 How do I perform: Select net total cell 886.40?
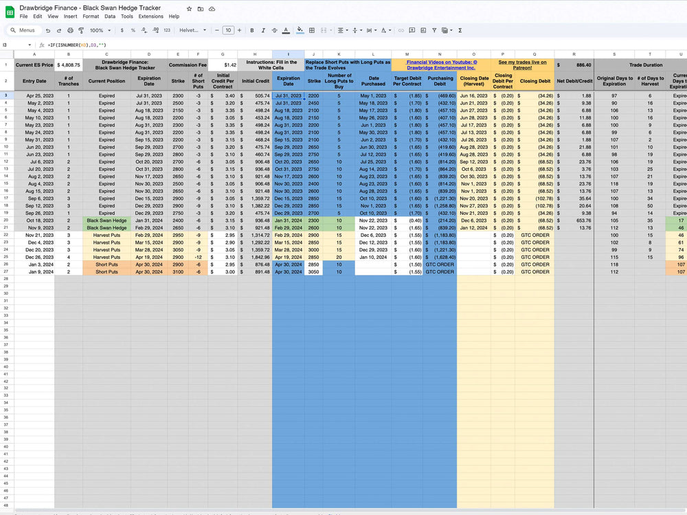574,65
